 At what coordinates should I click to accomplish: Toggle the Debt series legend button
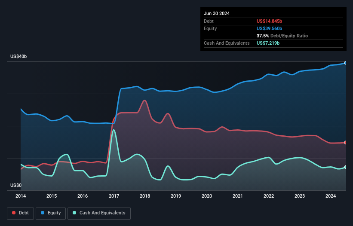[21, 213]
